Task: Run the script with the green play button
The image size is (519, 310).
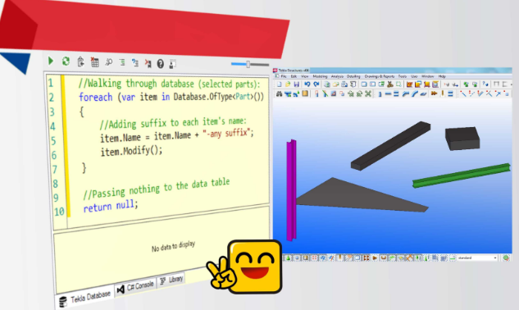Action: click(x=51, y=61)
